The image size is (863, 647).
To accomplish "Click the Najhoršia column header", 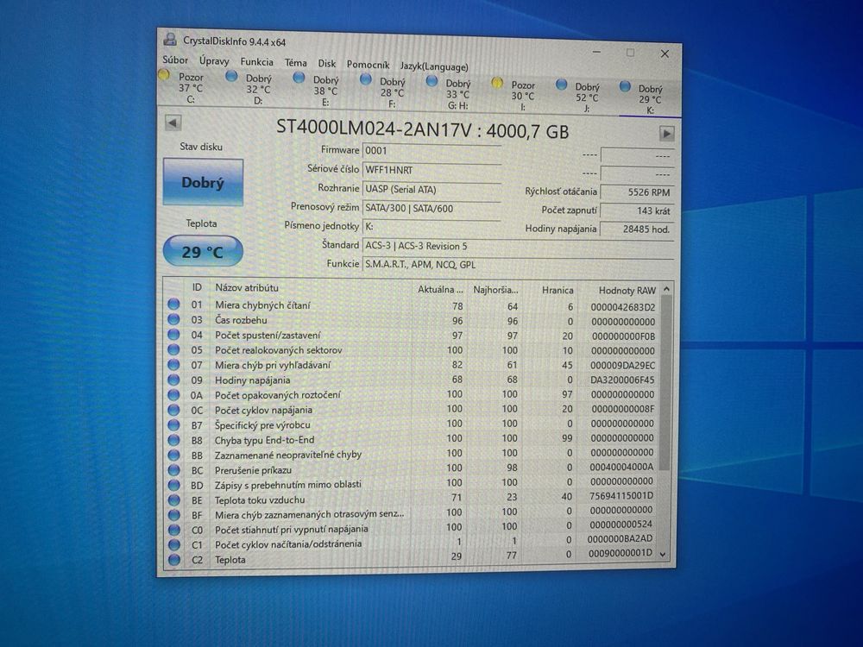I will (x=494, y=290).
